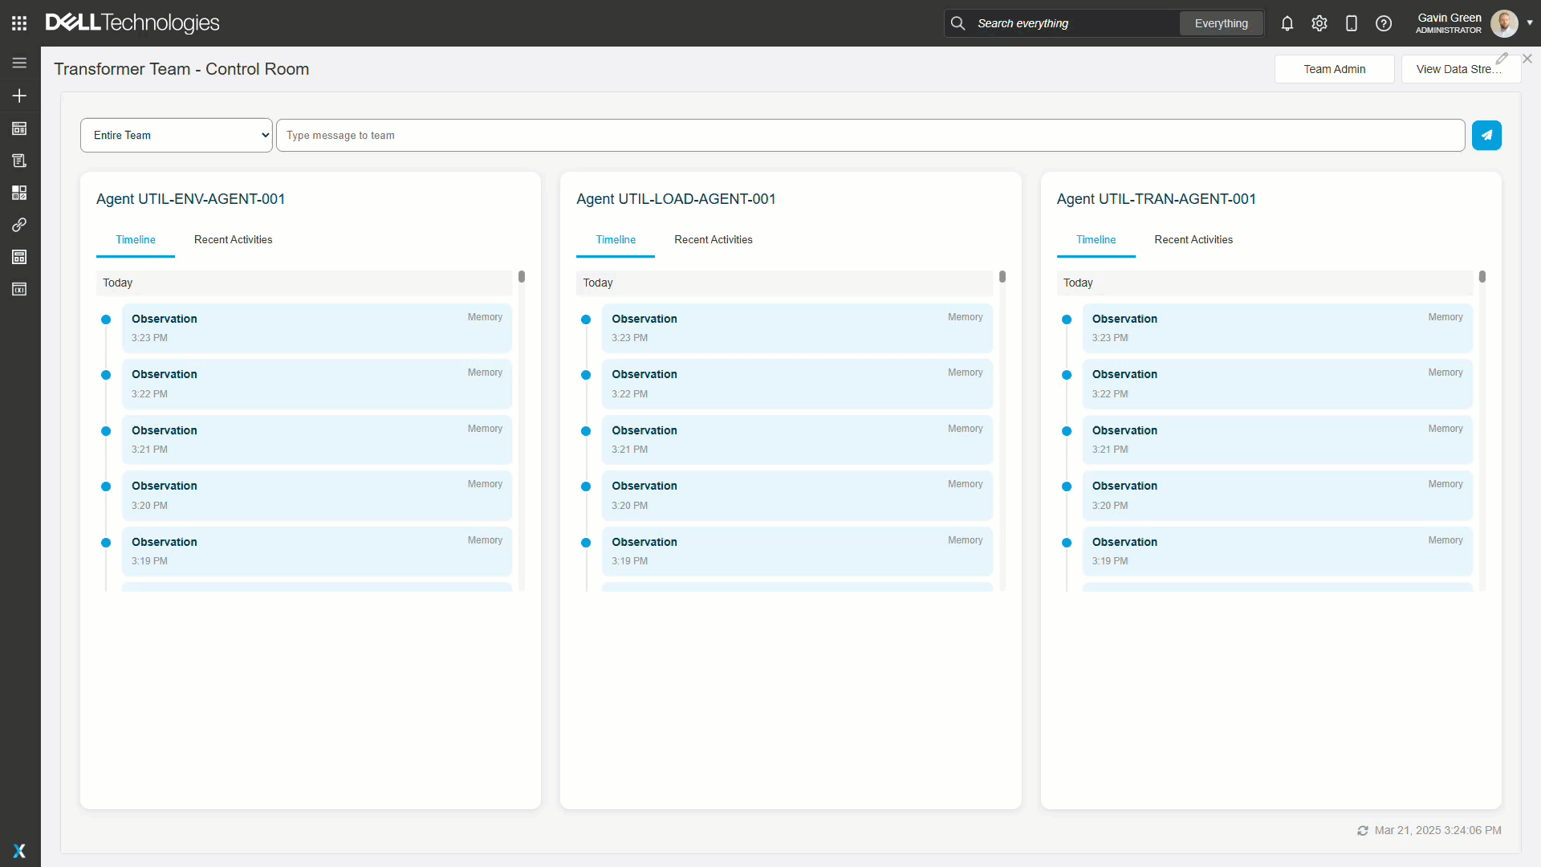Open the help question mark icon

(x=1384, y=23)
